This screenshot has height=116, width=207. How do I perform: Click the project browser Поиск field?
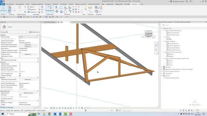click(184, 25)
